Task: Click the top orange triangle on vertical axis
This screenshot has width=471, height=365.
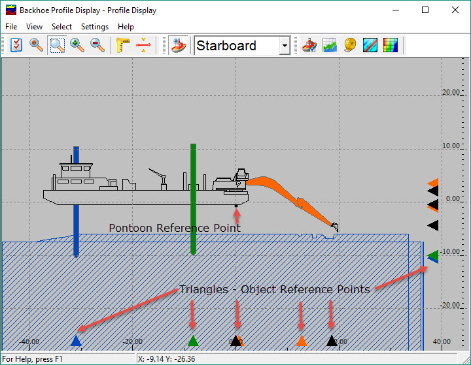Action: click(x=434, y=182)
